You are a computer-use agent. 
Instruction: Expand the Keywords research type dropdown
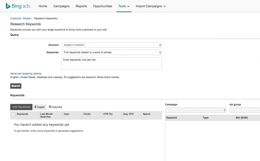(x=111, y=52)
